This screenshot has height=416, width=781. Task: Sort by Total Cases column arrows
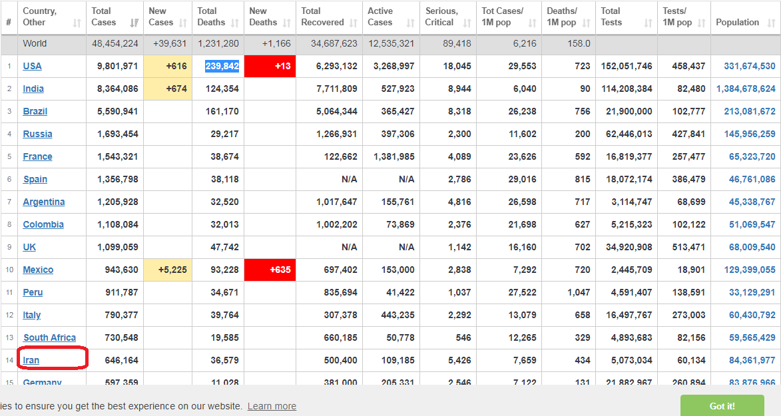click(x=134, y=23)
